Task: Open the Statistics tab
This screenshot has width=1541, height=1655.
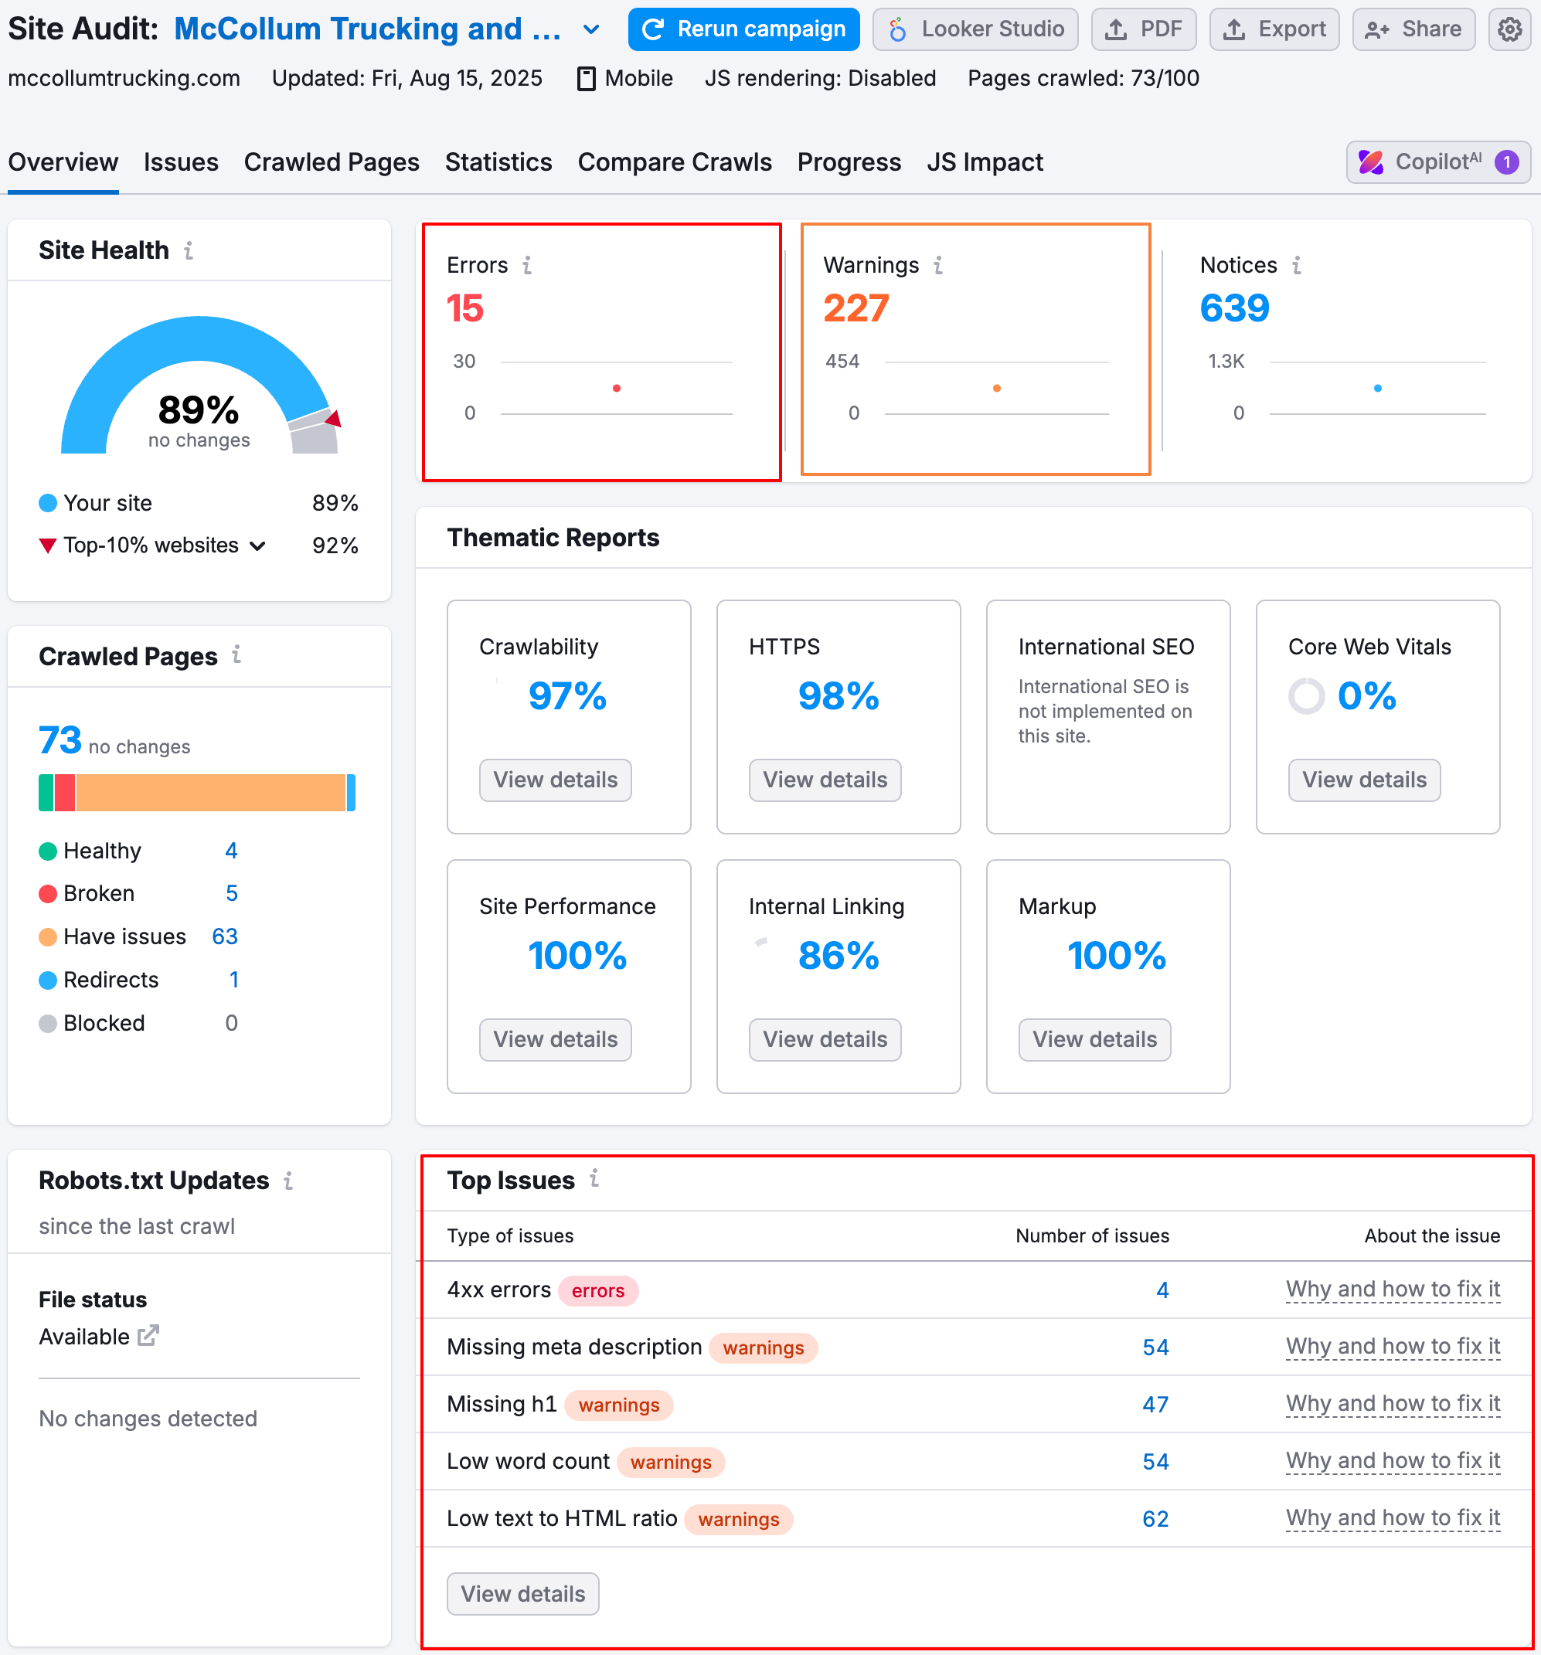Action: [498, 162]
